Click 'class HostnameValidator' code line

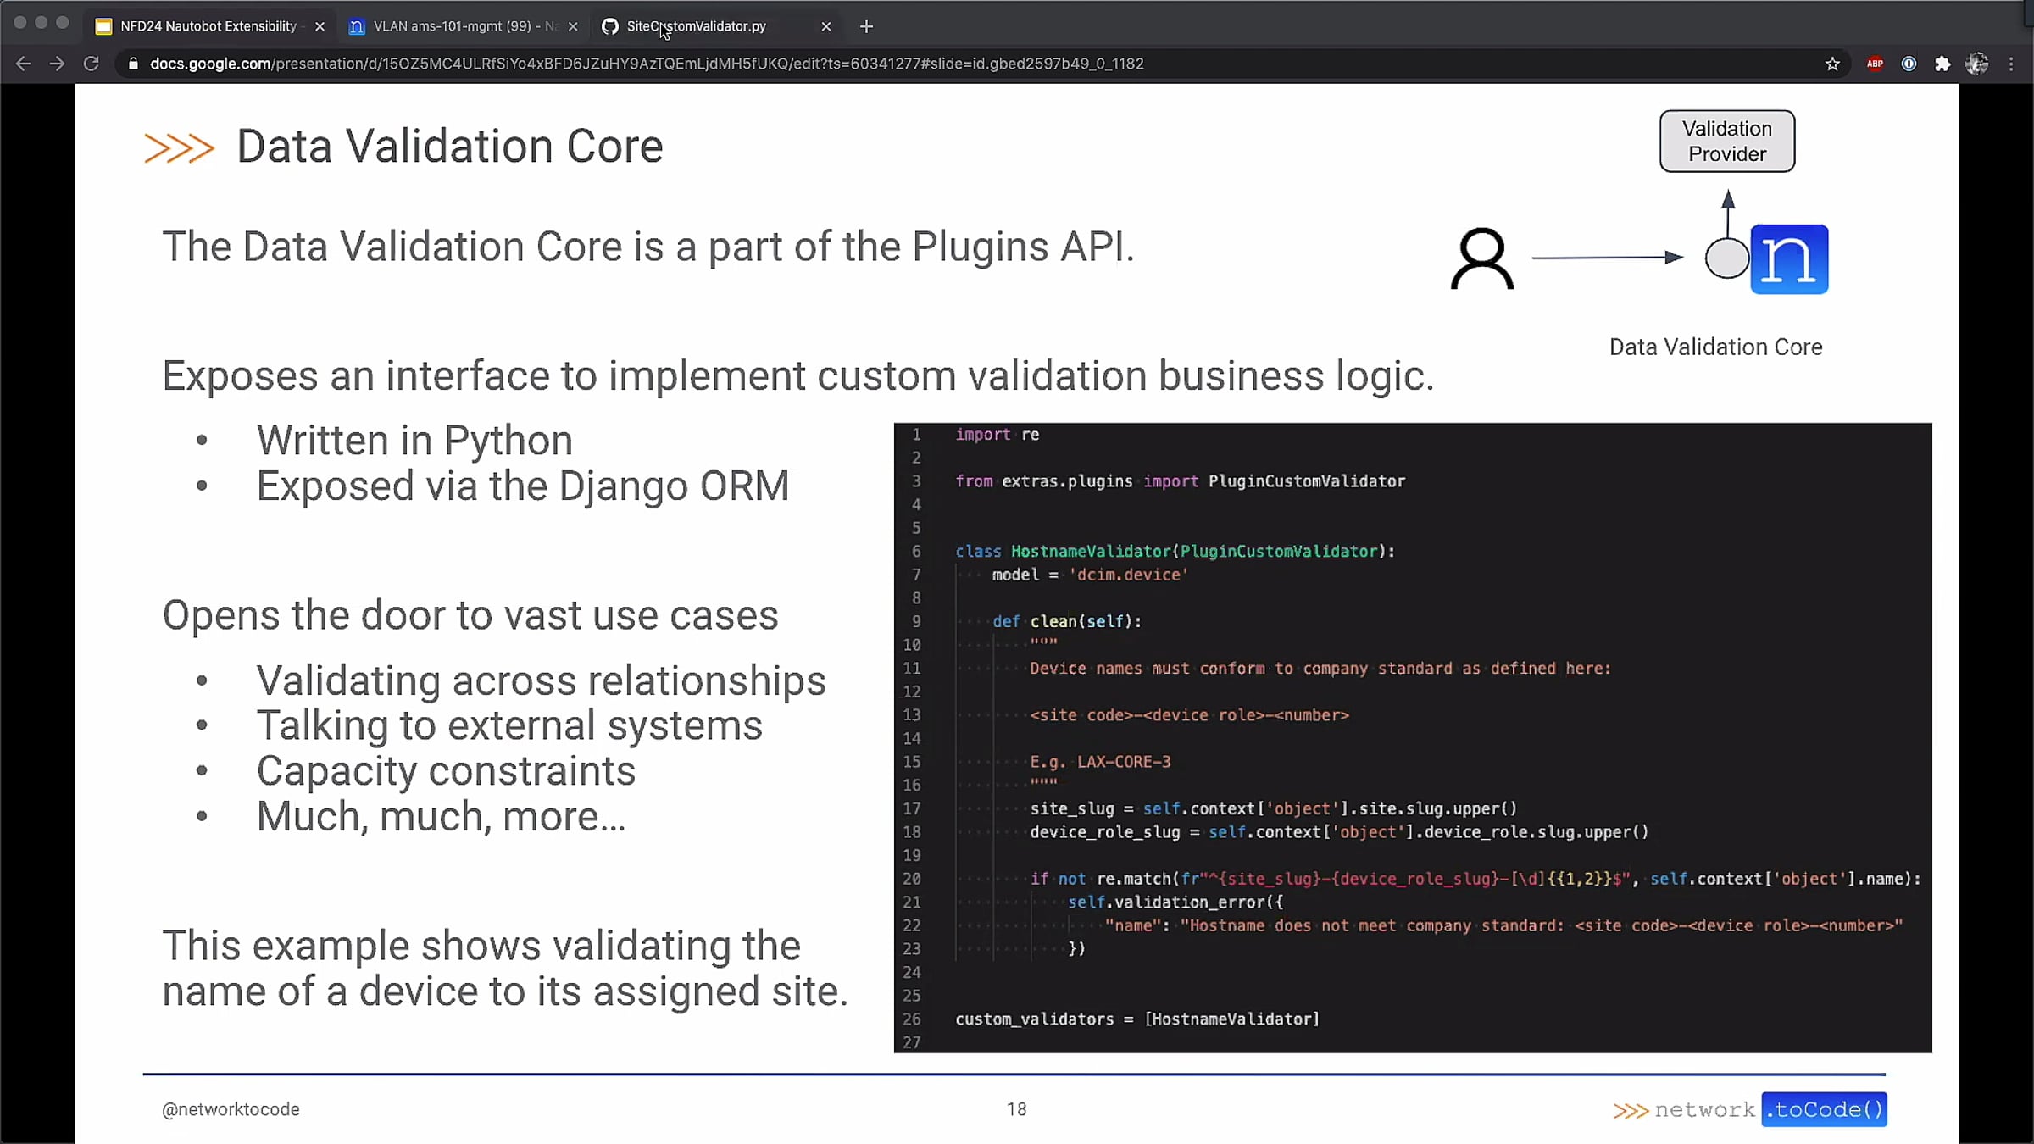coord(1175,552)
